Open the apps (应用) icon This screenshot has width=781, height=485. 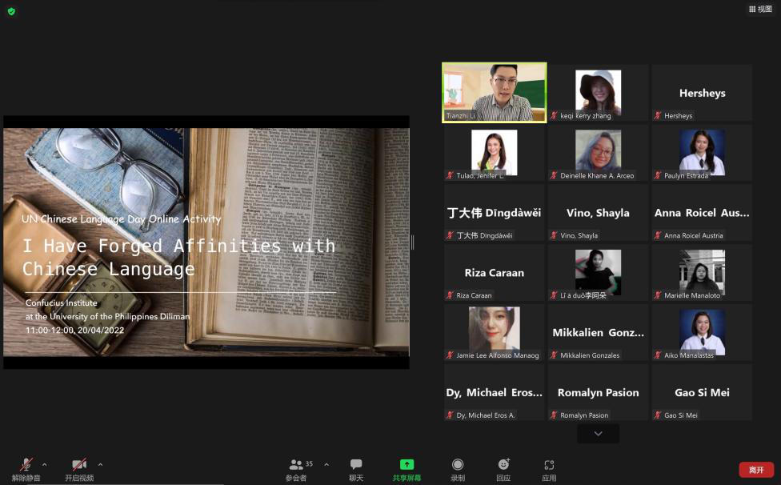pos(549,465)
